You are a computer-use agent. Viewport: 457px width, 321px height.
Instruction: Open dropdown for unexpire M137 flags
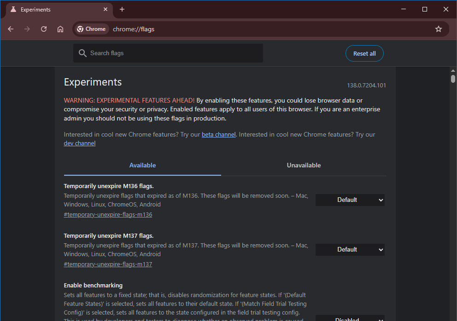tap(350, 250)
